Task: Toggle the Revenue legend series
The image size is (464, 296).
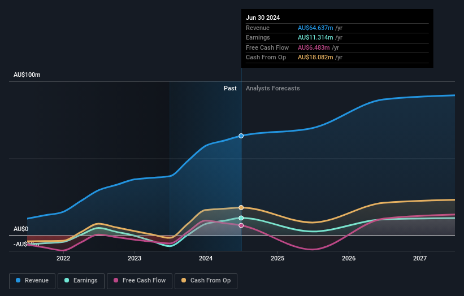Action: click(x=32, y=281)
